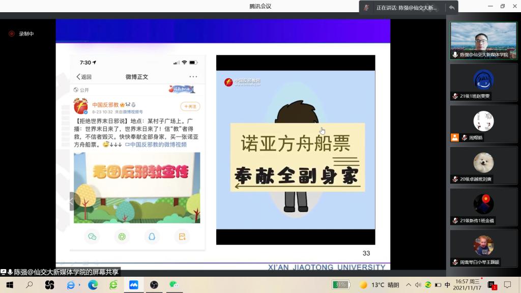The image size is (521, 293).
Task: Click the reply arrow beside the speaking indicator
Action: click(452, 8)
